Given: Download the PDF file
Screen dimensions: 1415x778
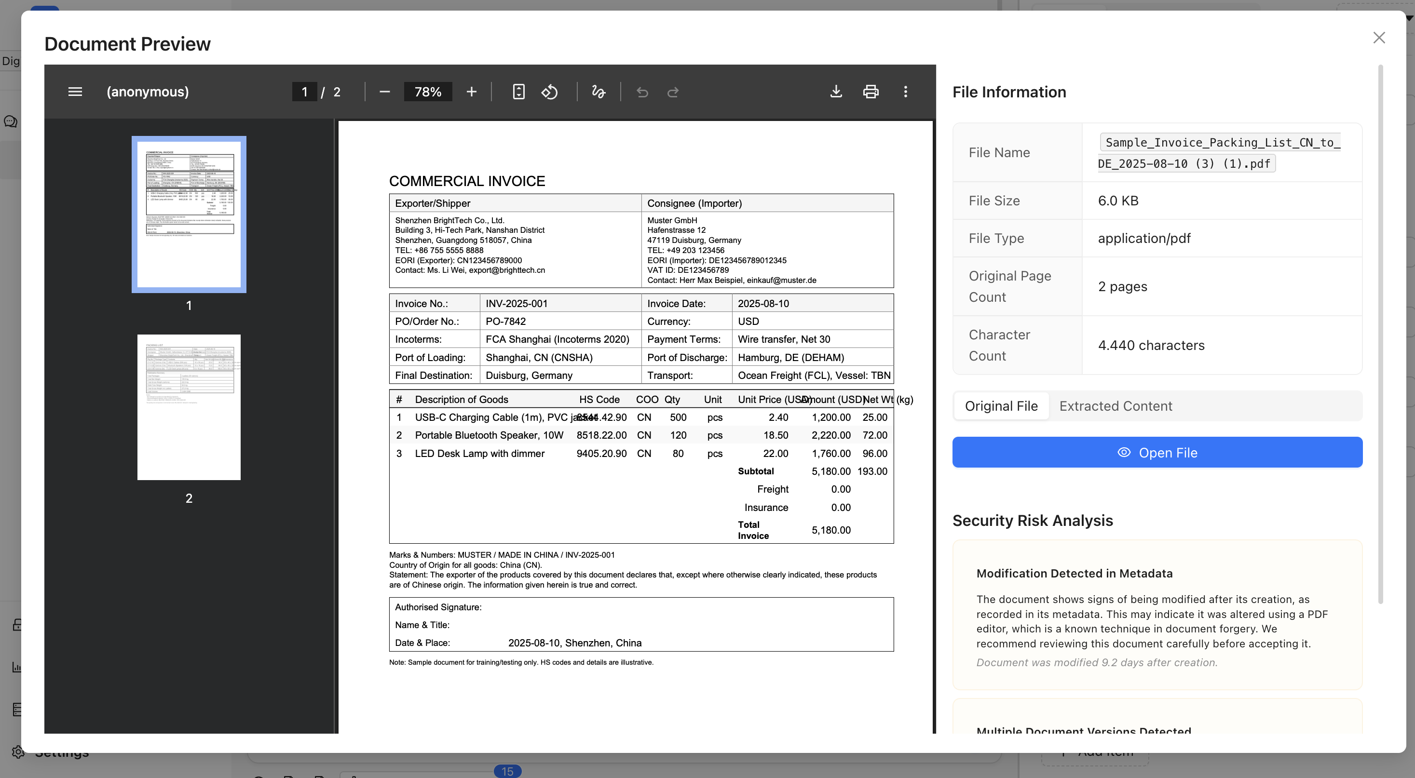Looking at the screenshot, I should pyautogui.click(x=835, y=92).
